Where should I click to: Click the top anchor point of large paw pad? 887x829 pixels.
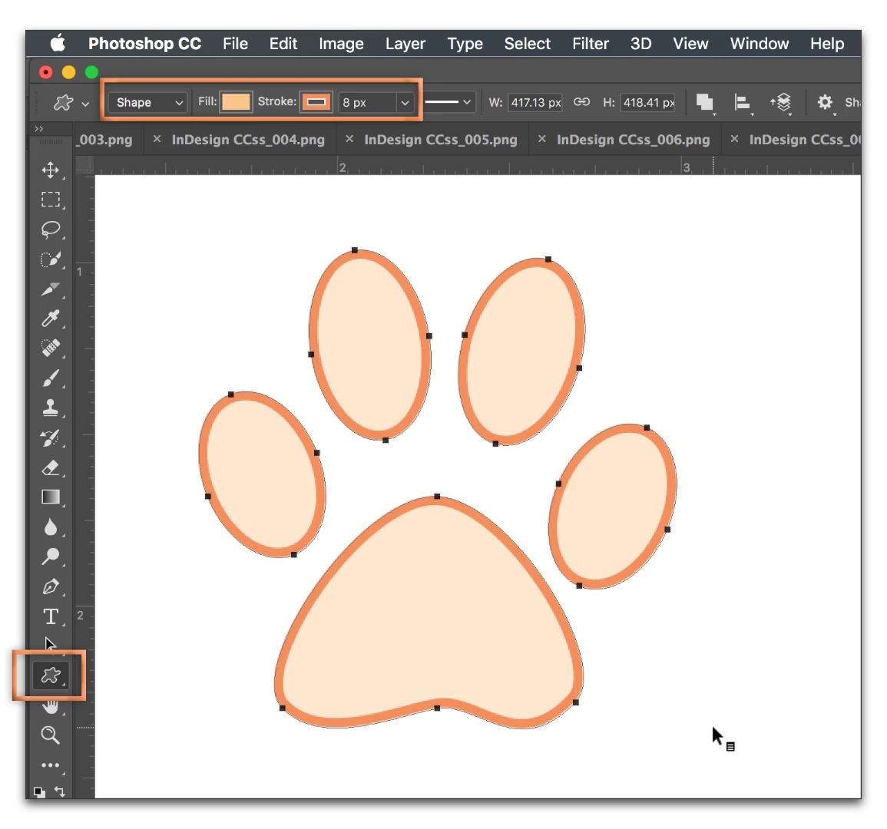tap(437, 497)
